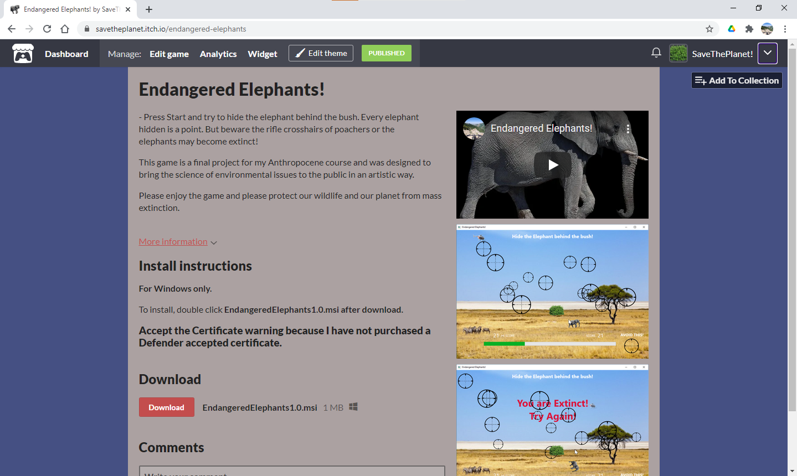The height and width of the screenshot is (476, 797).
Task: Open the Analytics page
Action: tap(218, 54)
